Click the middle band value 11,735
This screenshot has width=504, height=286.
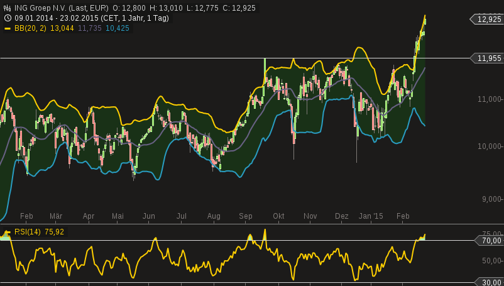90,28
